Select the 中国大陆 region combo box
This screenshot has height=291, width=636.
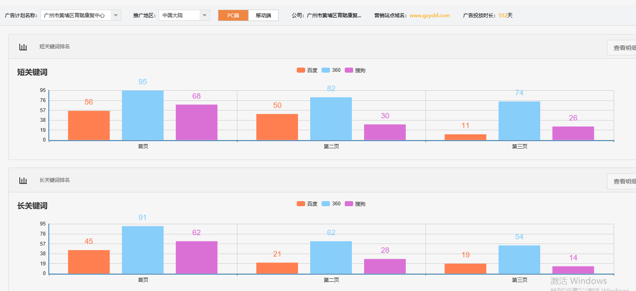179,16
